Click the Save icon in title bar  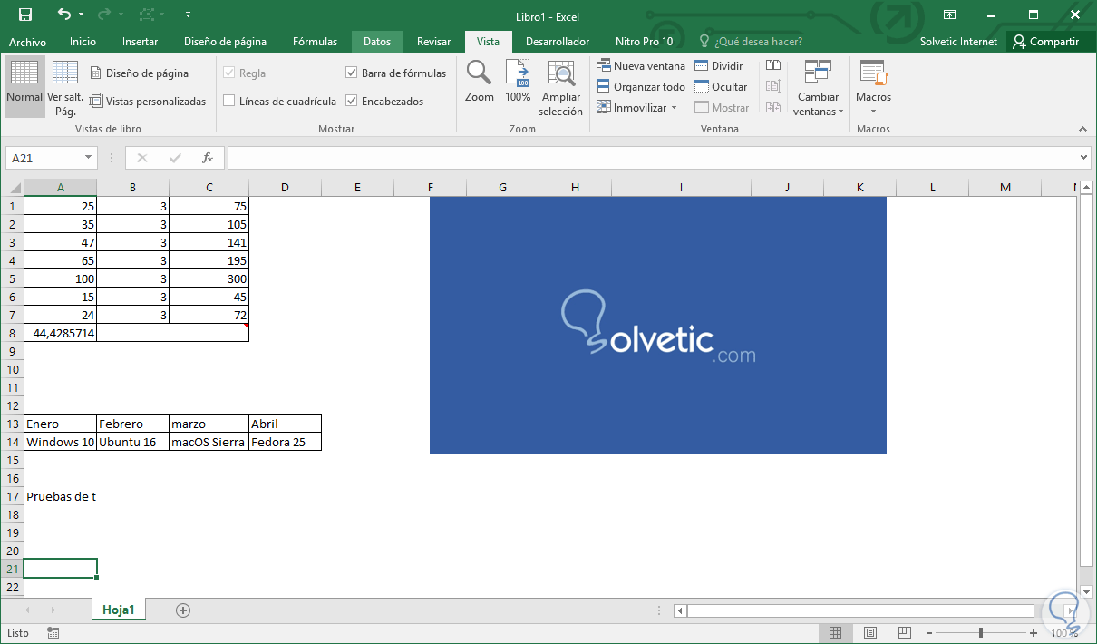coord(25,15)
